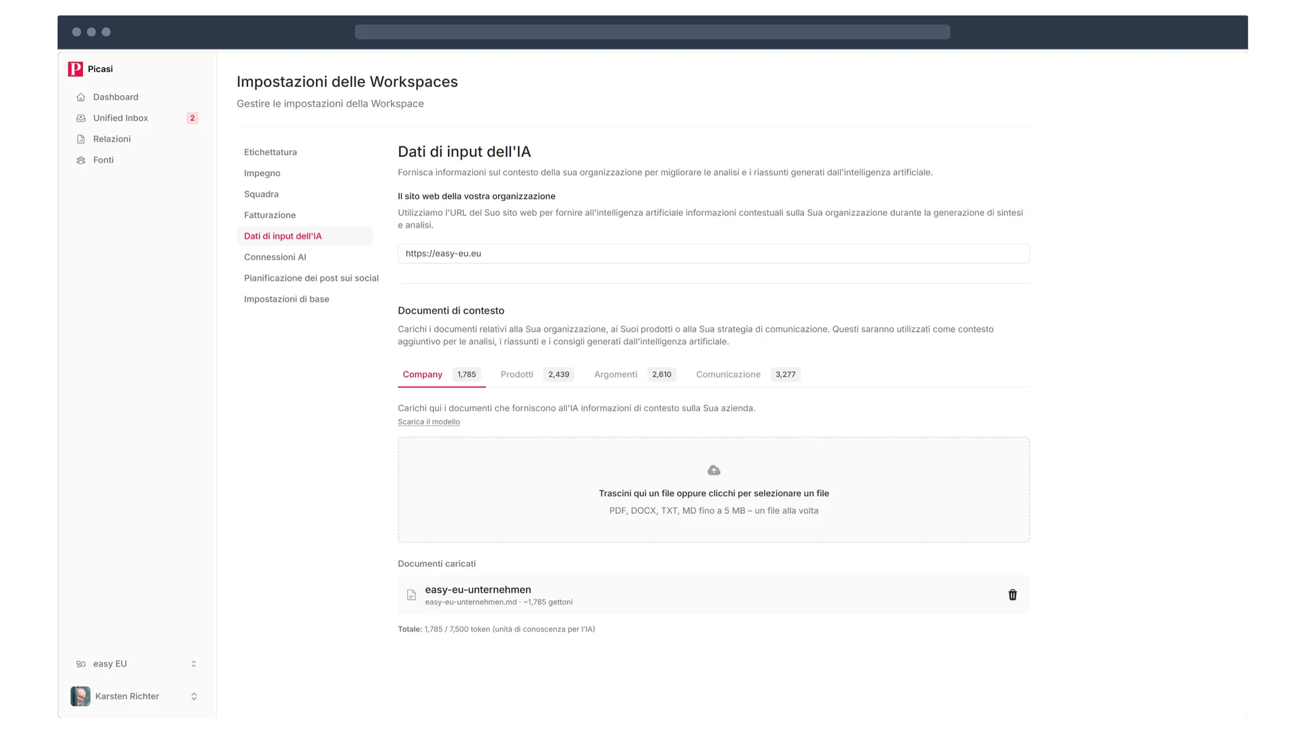Open the Impostazioni di base section

click(287, 300)
